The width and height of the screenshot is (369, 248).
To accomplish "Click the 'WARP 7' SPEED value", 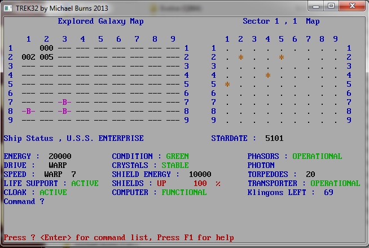I will pos(60,174).
